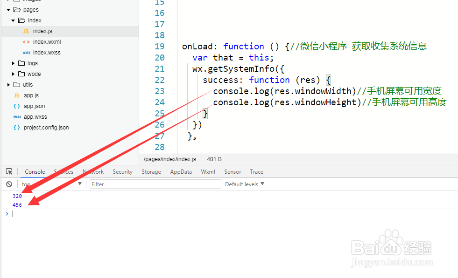
Task: Click the braces icon beside project.config.json
Action: pos(17,128)
